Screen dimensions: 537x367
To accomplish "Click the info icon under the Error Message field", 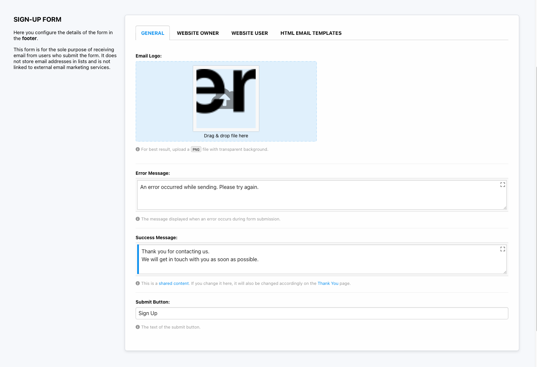I will click(x=138, y=219).
